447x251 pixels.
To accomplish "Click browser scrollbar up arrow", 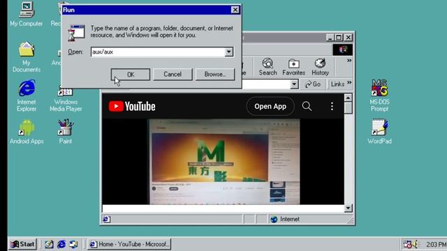I will [x=348, y=98].
